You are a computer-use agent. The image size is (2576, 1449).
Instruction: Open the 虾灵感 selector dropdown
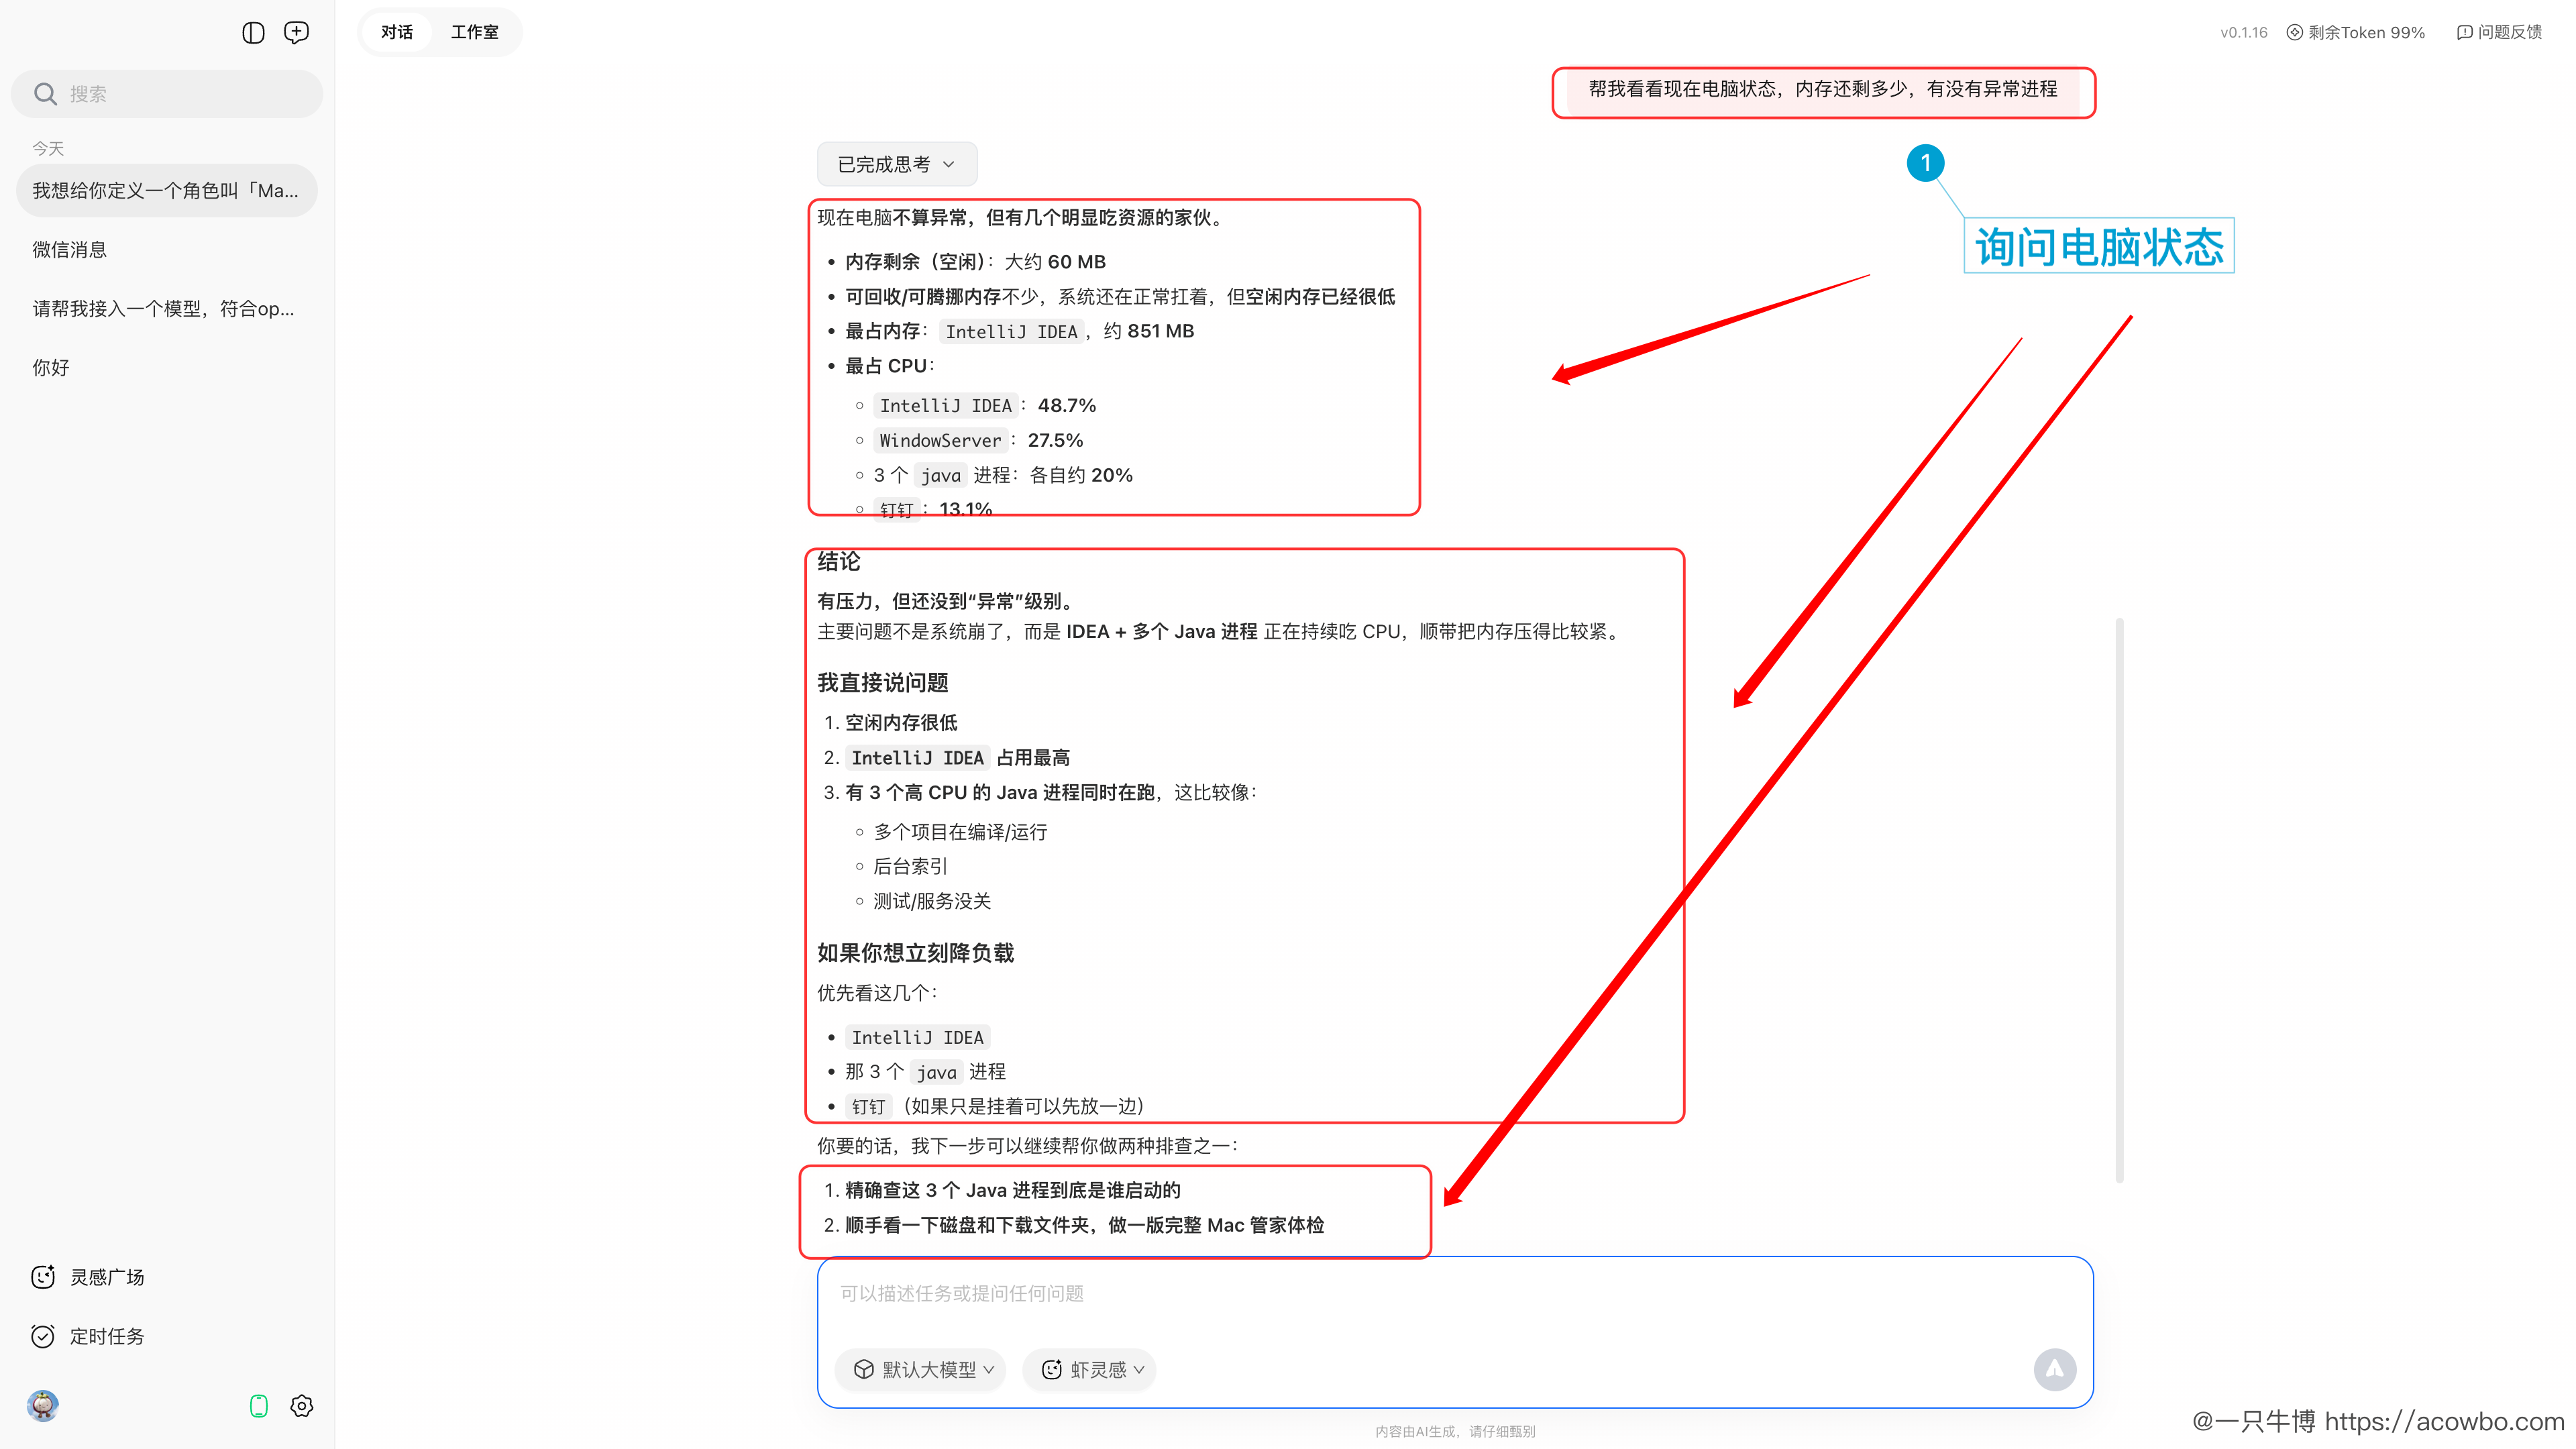(x=1089, y=1370)
